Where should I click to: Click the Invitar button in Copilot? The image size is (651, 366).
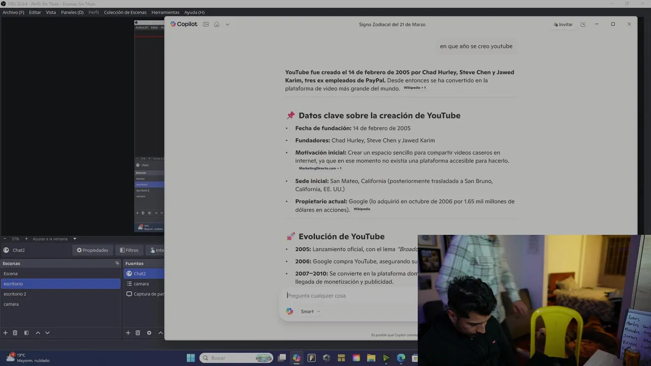[564, 24]
